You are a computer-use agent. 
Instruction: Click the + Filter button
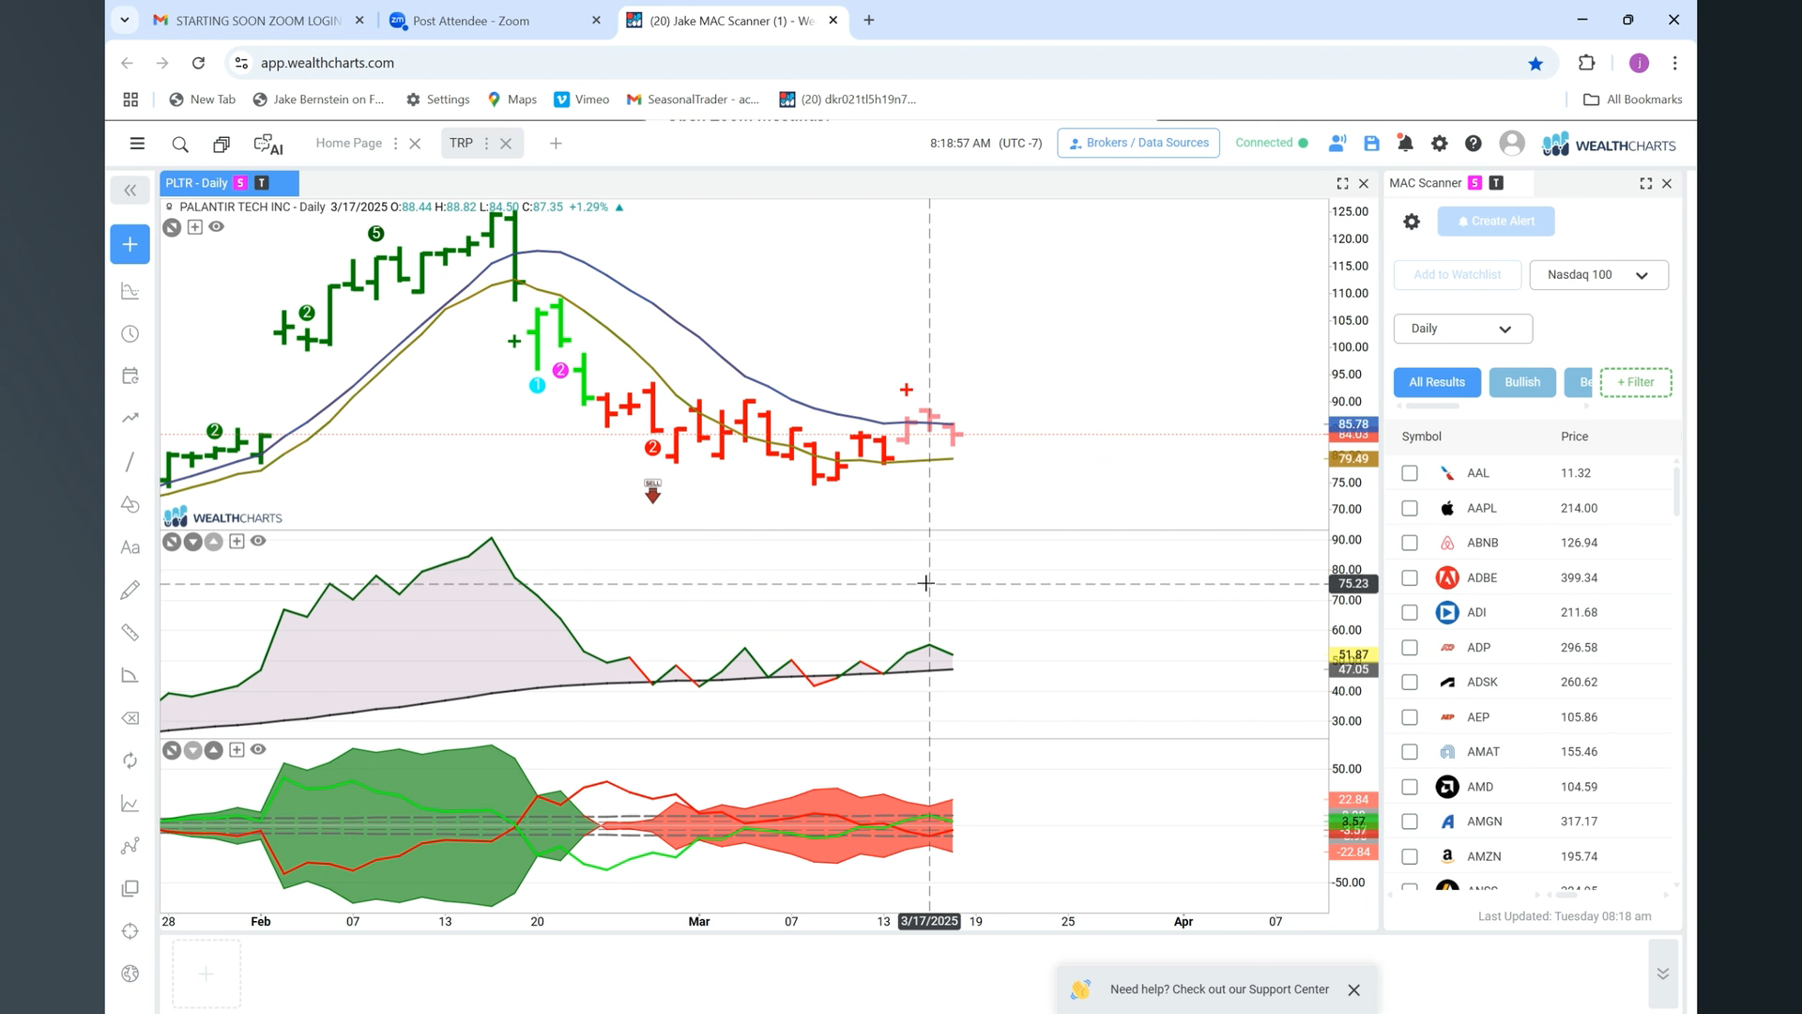coord(1636,382)
